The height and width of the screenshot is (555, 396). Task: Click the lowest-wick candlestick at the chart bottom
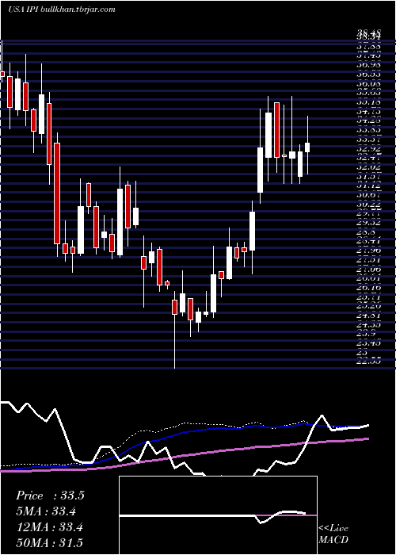pyautogui.click(x=175, y=307)
